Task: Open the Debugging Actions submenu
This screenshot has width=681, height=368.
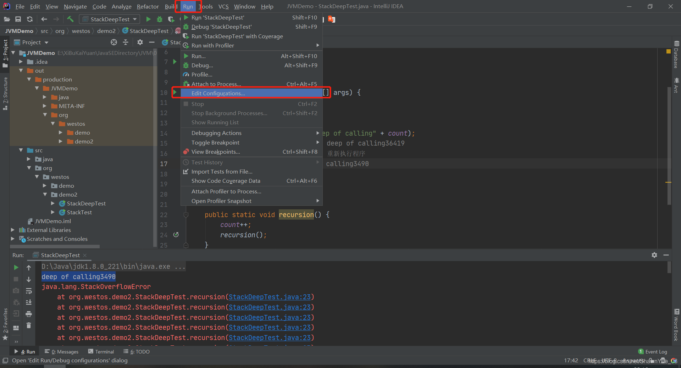Action: [251, 133]
